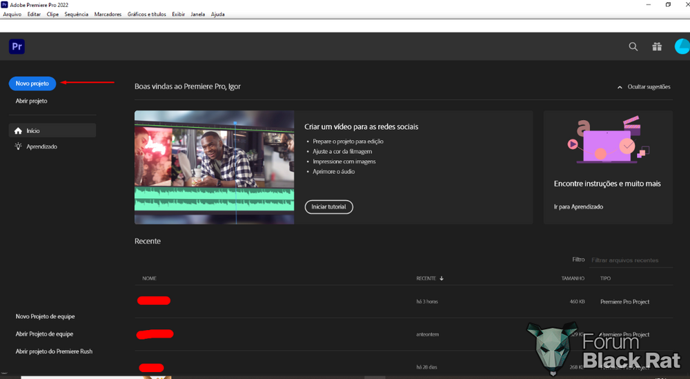
Task: Open the Editar menu
Action: coord(34,14)
